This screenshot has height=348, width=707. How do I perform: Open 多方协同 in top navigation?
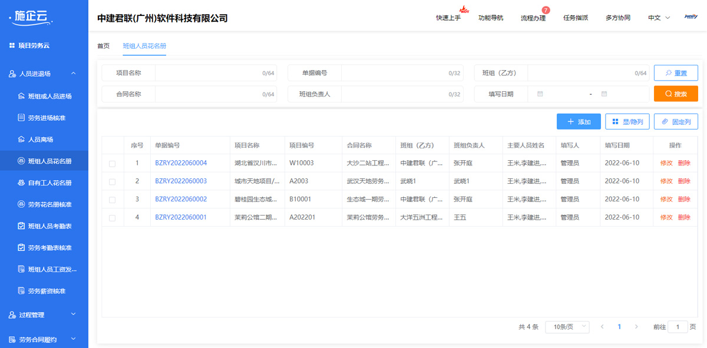pyautogui.click(x=618, y=18)
